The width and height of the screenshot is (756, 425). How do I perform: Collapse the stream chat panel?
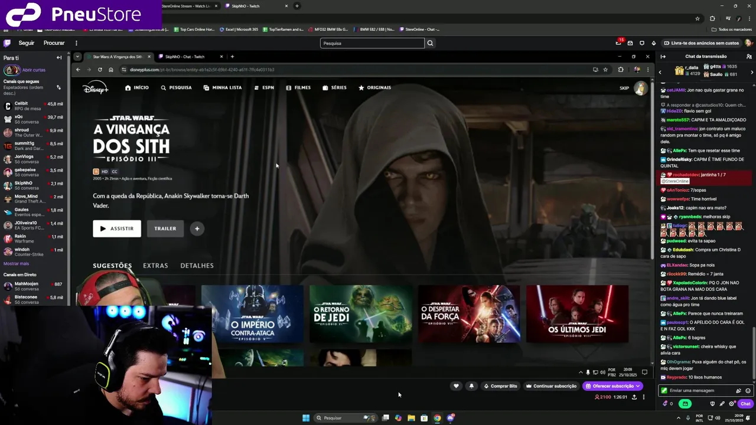pyautogui.click(x=663, y=57)
